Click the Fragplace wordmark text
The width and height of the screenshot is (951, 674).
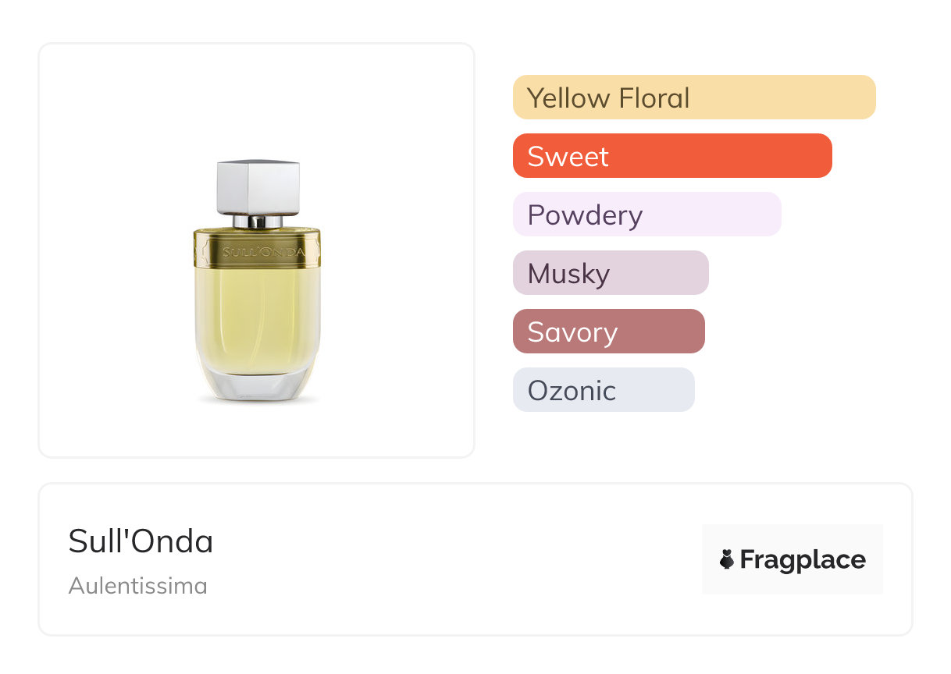pyautogui.click(x=803, y=559)
